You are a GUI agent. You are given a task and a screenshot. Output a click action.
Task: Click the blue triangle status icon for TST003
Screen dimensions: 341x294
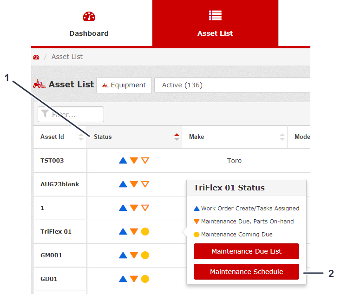coord(123,161)
